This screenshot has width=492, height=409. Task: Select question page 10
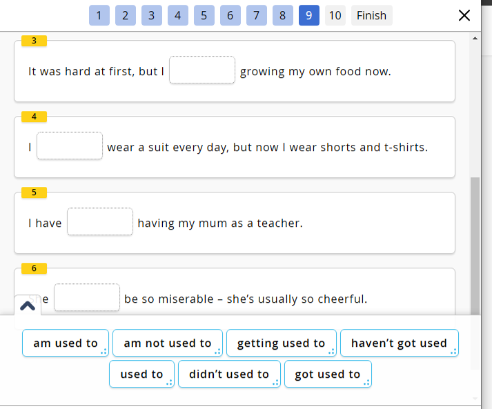(x=335, y=15)
